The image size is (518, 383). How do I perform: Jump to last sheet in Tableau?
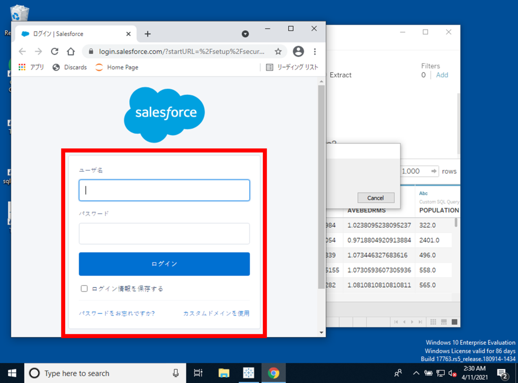pyautogui.click(x=421, y=322)
